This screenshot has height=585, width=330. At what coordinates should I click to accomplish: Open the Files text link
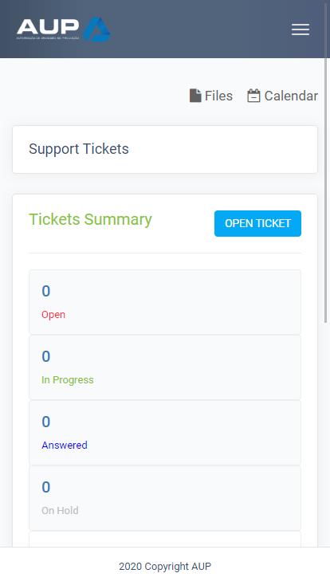pos(218,96)
